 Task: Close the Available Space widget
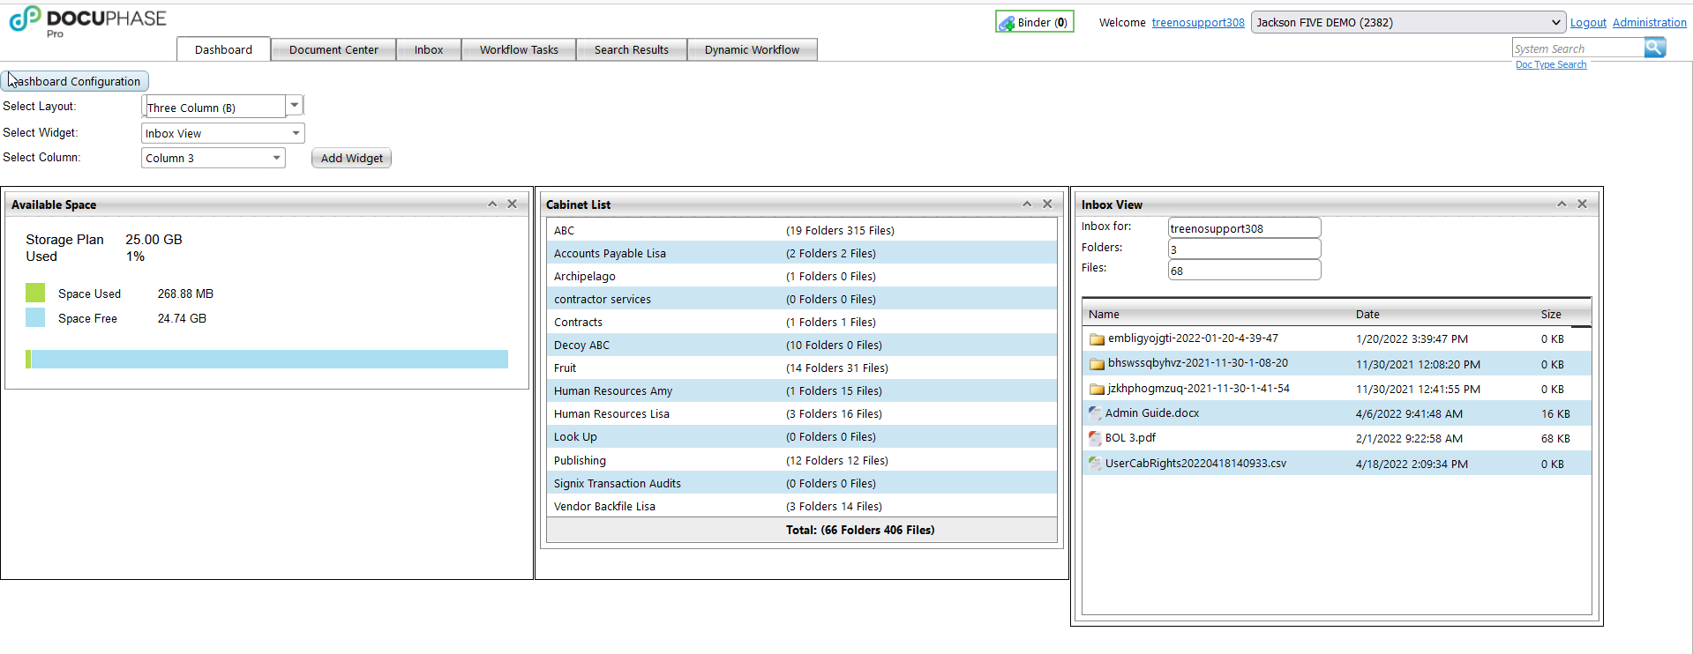[512, 204]
